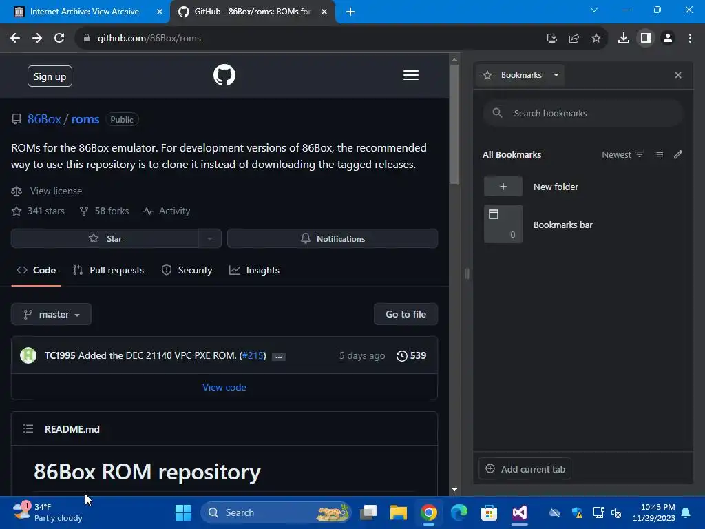
Task: Open the README outline list icon
Action: point(28,428)
